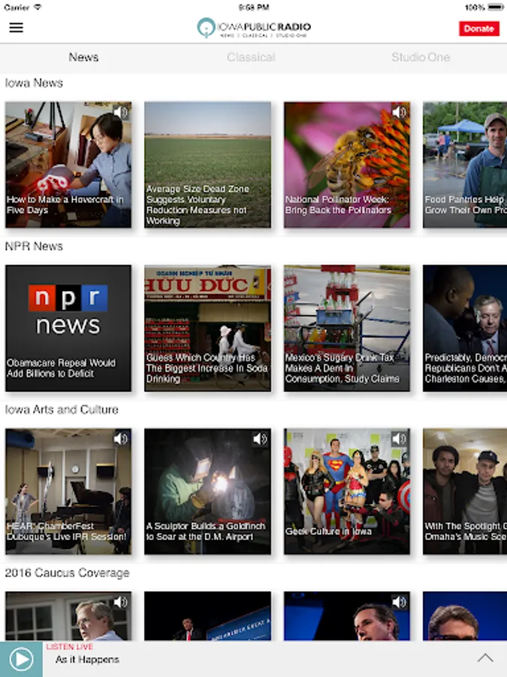Play the Listen Live stream
Viewport: 507px width, 677px height.
point(21,659)
